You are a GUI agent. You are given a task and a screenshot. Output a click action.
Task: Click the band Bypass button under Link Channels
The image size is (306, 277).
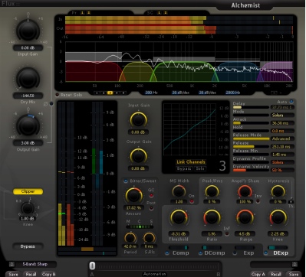click(x=184, y=168)
